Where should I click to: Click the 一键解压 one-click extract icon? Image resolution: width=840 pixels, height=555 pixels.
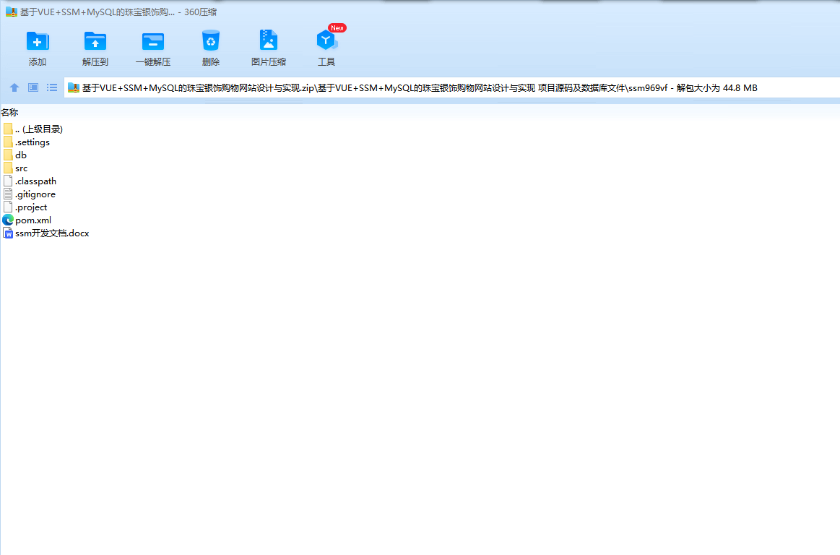click(x=152, y=42)
